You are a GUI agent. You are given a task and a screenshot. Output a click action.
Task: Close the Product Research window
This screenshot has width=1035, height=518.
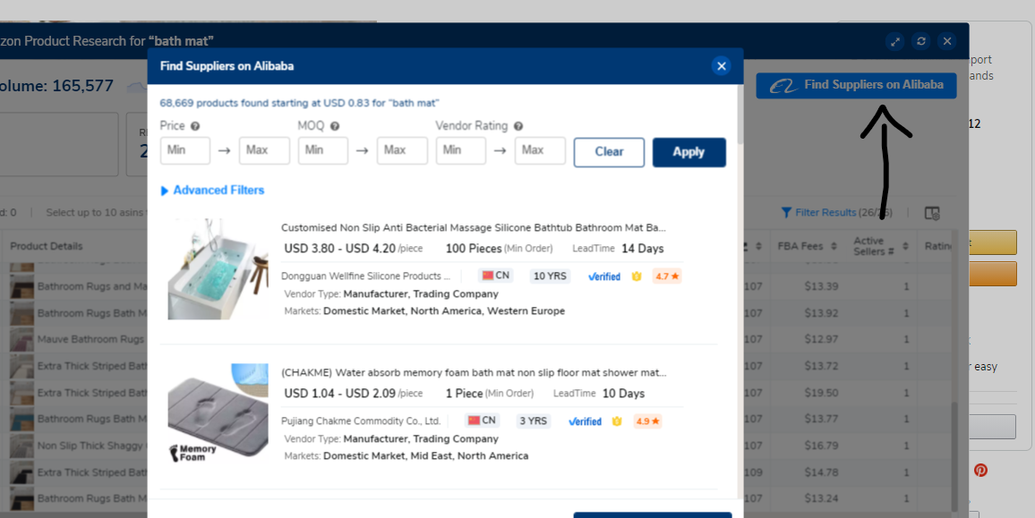point(947,41)
